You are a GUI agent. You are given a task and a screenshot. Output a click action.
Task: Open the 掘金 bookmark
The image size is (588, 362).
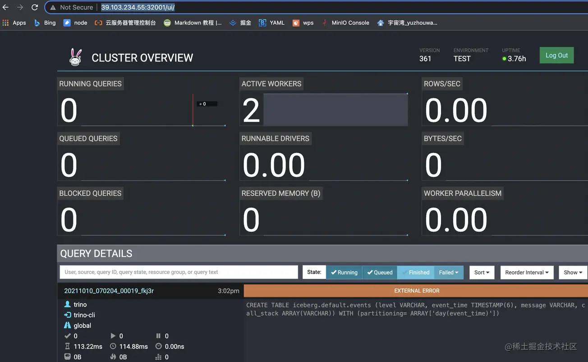[240, 23]
